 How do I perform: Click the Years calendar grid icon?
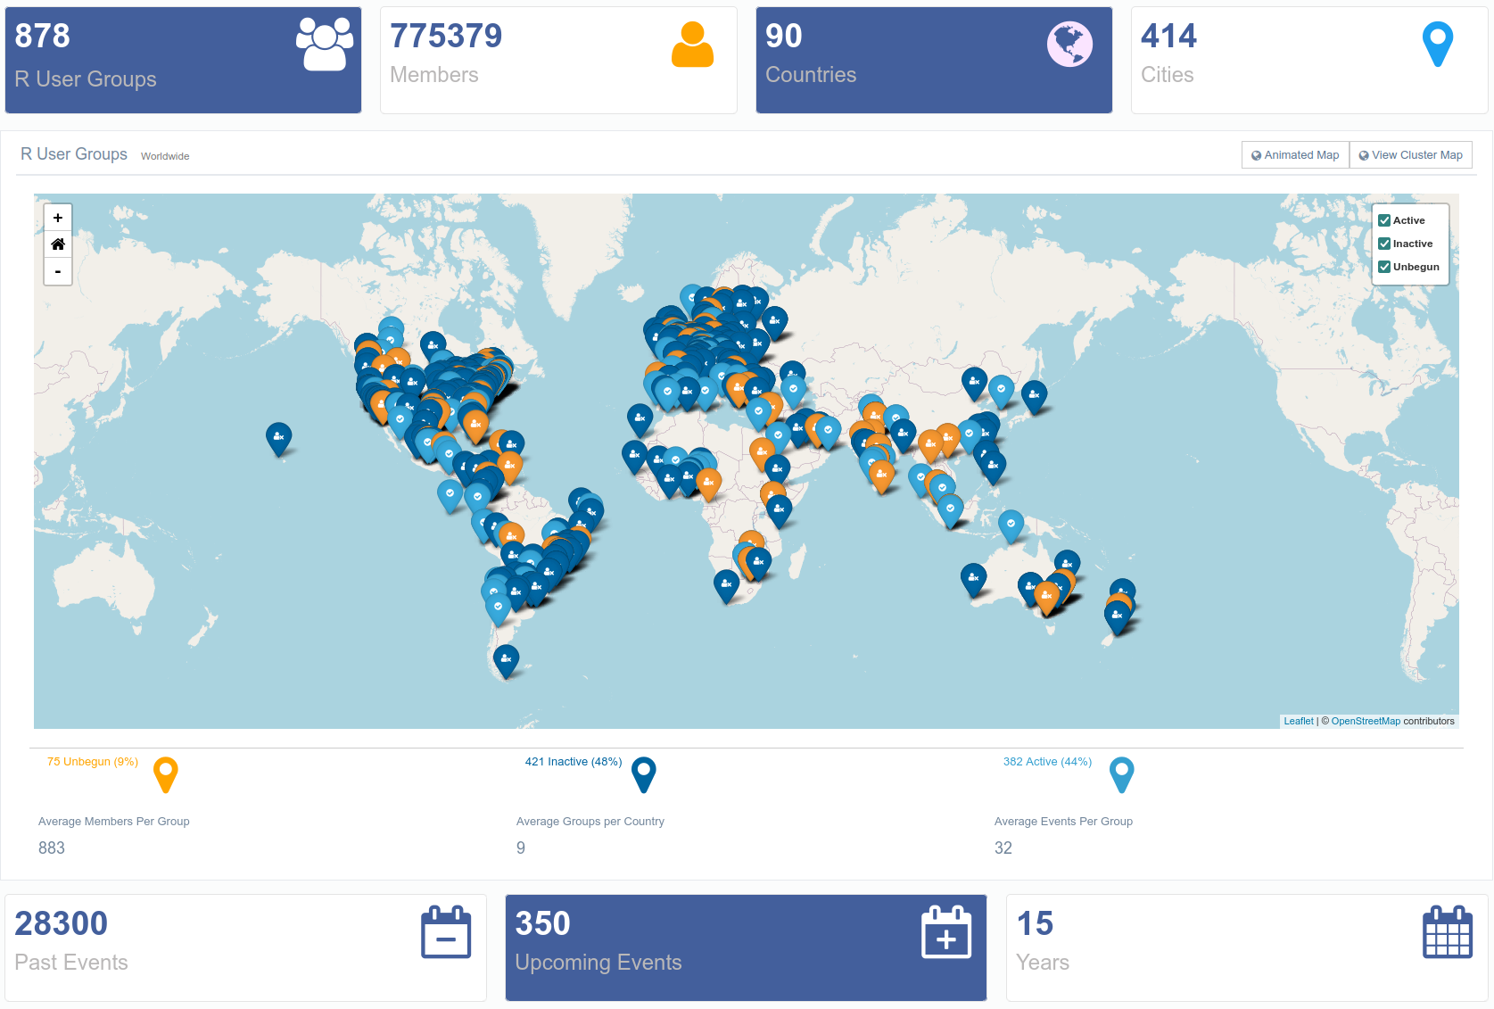[x=1447, y=932]
